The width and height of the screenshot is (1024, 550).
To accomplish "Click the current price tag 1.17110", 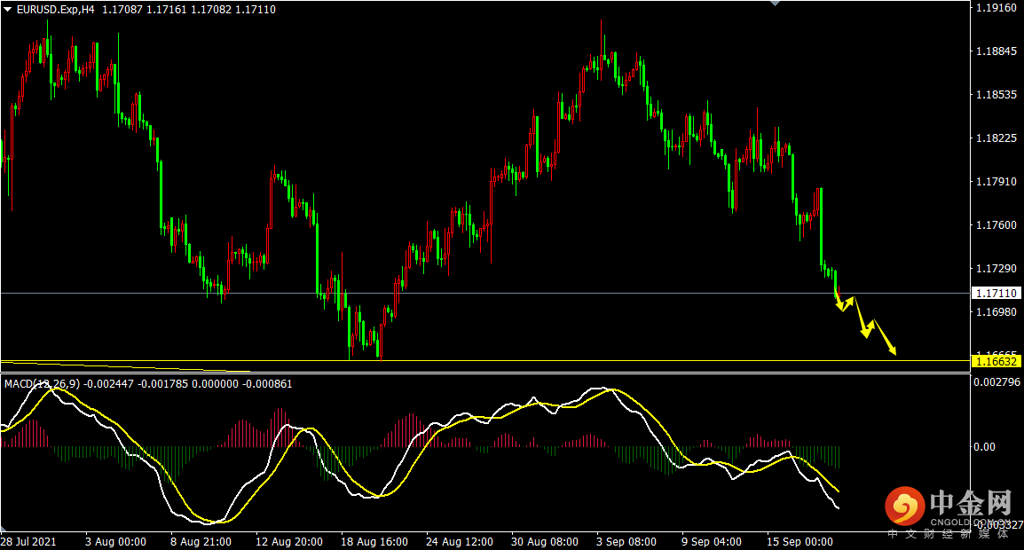I will tap(996, 293).
